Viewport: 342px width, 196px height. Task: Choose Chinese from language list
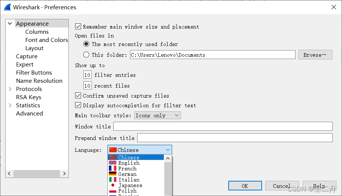click(136, 157)
